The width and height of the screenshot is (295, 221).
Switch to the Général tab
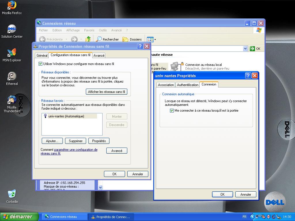(42, 56)
